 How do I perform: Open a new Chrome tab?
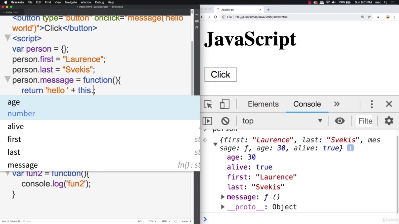click(268, 10)
